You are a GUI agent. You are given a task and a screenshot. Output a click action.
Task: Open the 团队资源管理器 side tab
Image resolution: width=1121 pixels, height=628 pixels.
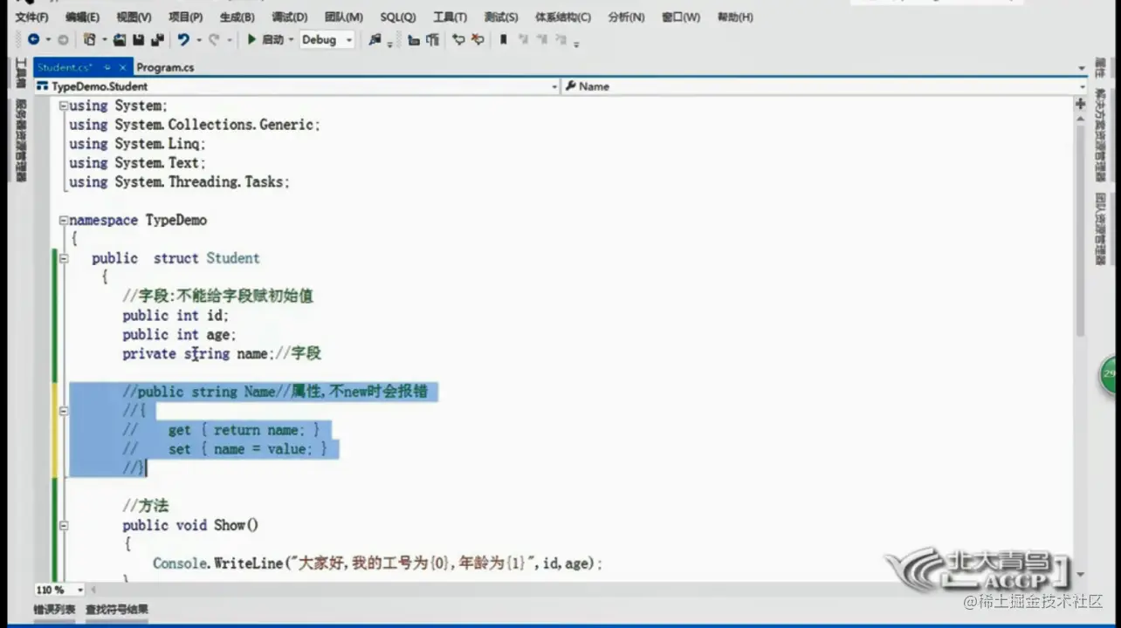[1100, 229]
